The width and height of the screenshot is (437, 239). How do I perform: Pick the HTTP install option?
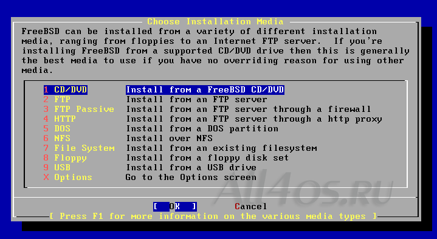pyautogui.click(x=60, y=119)
